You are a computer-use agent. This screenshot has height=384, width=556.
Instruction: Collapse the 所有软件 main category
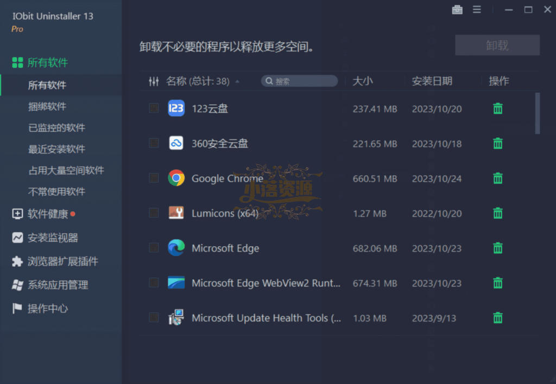click(x=40, y=62)
